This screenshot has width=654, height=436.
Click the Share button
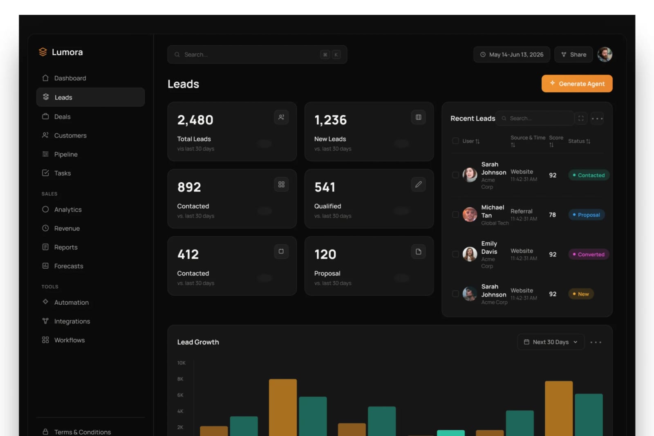pos(573,54)
